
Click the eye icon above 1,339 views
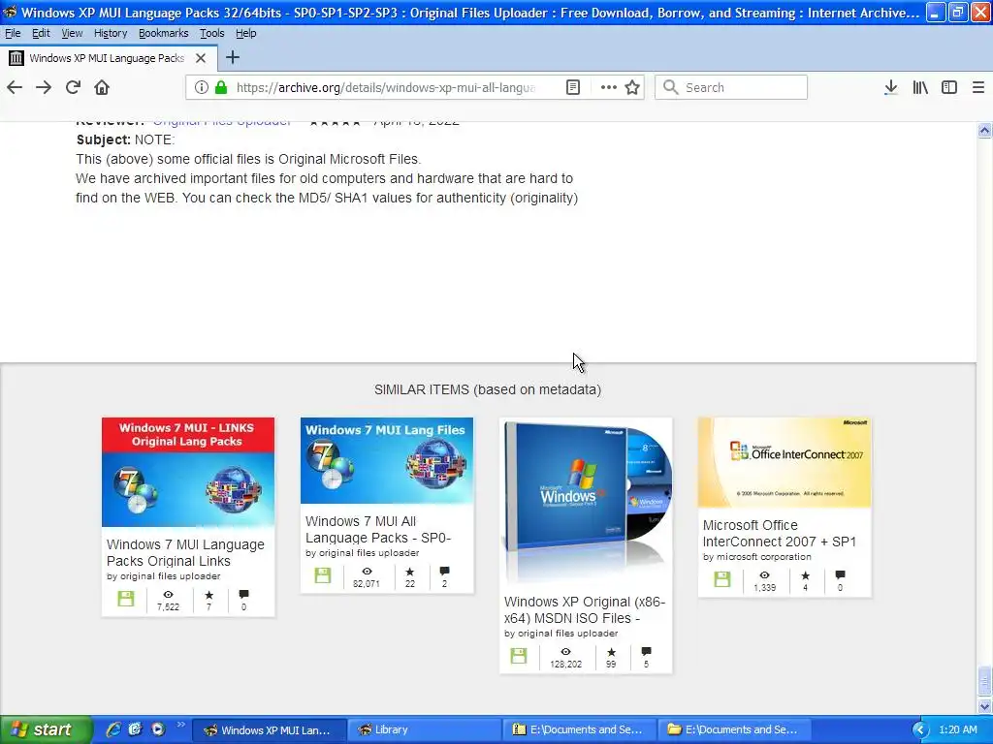[x=764, y=575]
